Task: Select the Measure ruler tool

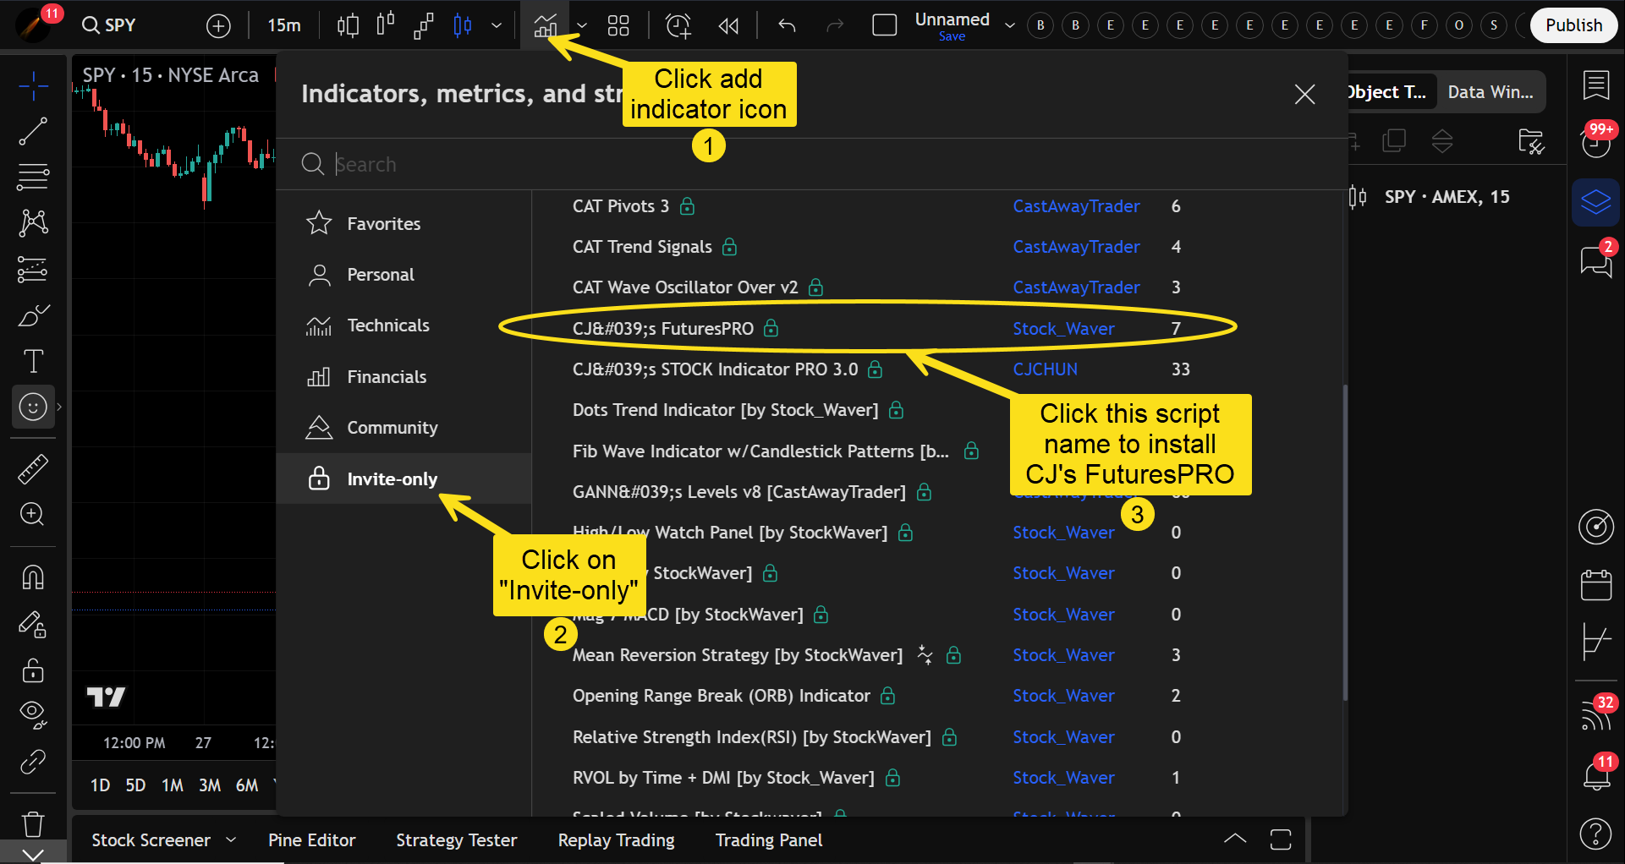Action: pyautogui.click(x=33, y=468)
